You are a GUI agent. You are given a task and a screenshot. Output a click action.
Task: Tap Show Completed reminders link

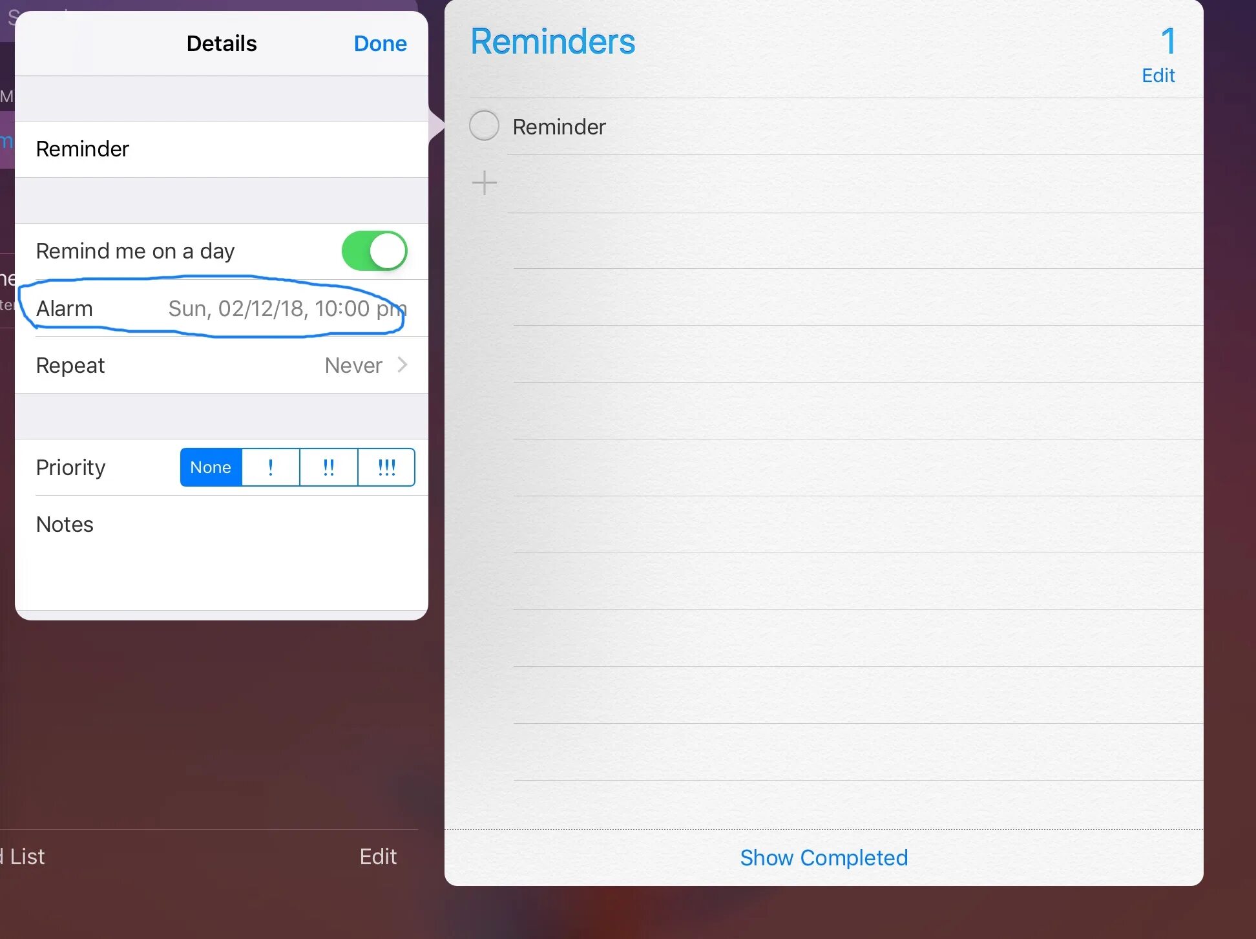point(824,857)
